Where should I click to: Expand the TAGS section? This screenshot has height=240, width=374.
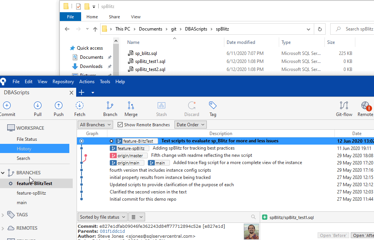tap(3, 215)
